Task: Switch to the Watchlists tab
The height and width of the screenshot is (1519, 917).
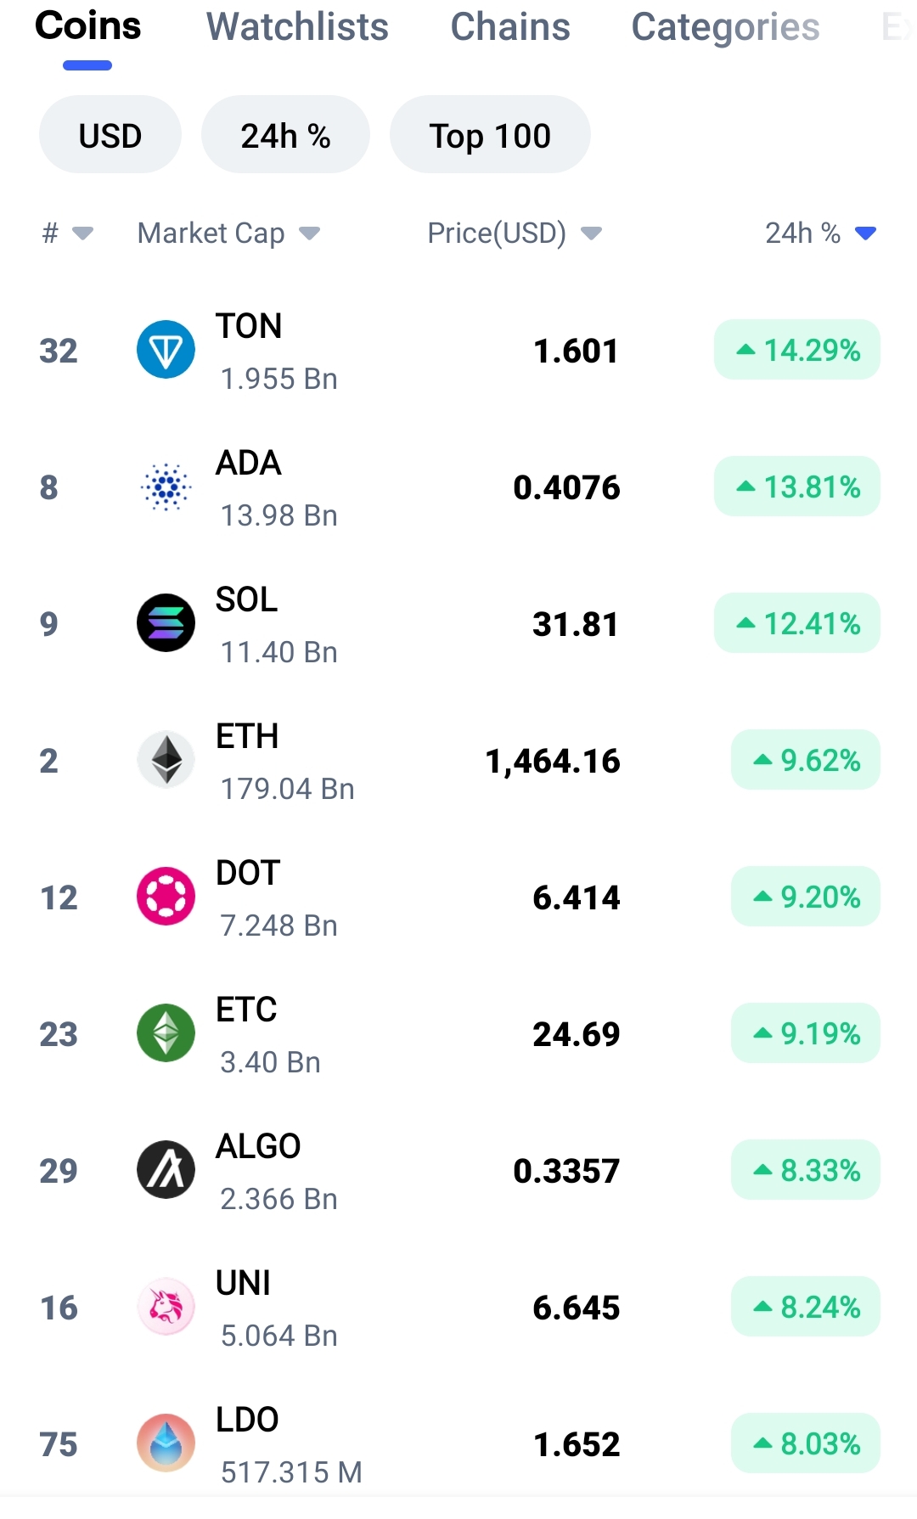Action: tap(297, 27)
